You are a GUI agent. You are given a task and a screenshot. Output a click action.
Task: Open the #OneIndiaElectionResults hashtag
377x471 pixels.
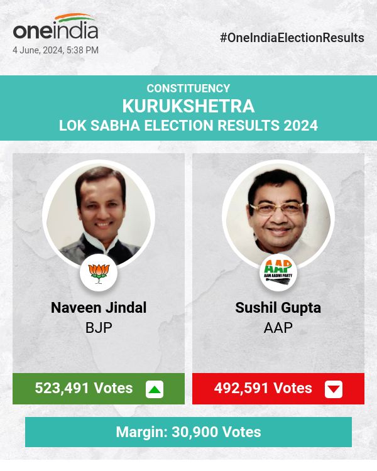pos(292,38)
